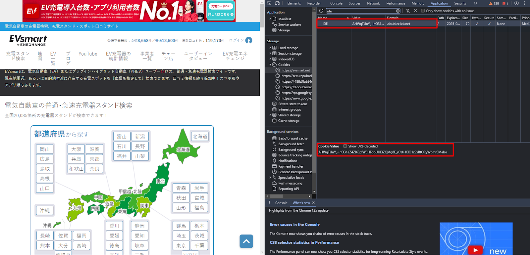This screenshot has height=255, width=530.
Task: Click the EVsmart site logo
Action: pyautogui.click(x=28, y=41)
